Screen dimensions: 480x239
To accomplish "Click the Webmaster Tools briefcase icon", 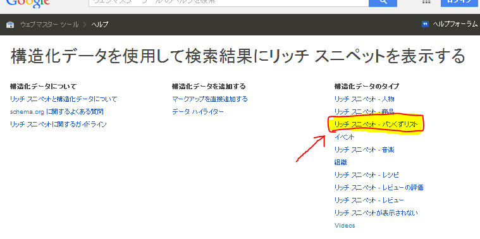I will pyautogui.click(x=10, y=25).
